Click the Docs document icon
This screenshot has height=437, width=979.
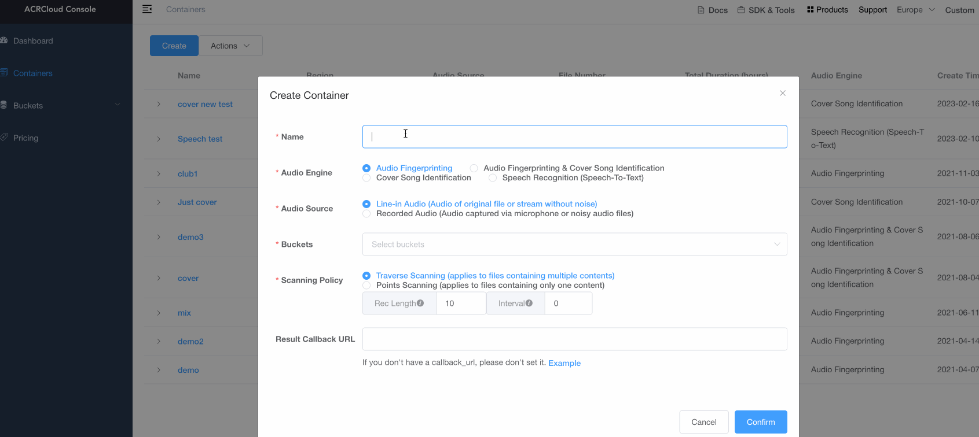click(701, 10)
